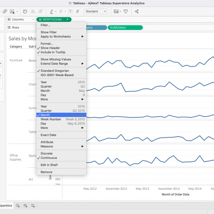Click the New Story tab icon
The image size is (214, 214).
pos(33,206)
